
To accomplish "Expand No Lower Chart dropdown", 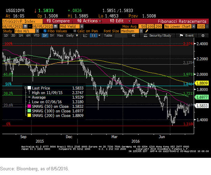I will coord(193,26).
